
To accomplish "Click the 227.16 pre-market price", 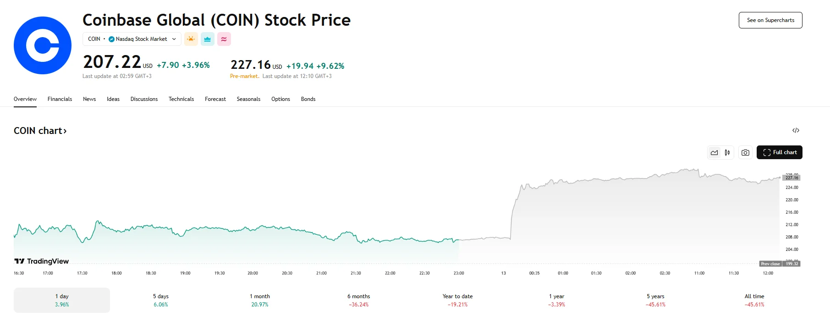I will click(x=256, y=65).
